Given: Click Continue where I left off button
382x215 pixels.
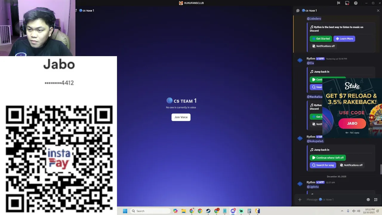Looking at the screenshot, I should pyautogui.click(x=328, y=158).
